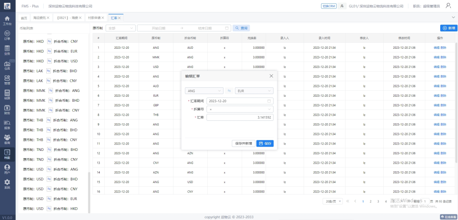Open calendar icon in 汇率期间 date field
This screenshot has width=458, height=220.
tap(269, 101)
